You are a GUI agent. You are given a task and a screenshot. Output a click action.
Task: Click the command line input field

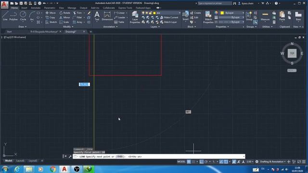[x=159, y=157]
